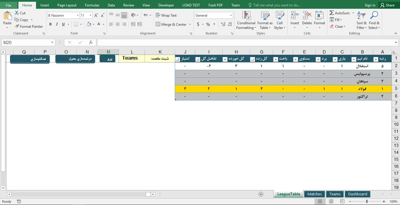Click the هنگام‌سازی button
The height and width of the screenshot is (205, 400).
[30, 59]
